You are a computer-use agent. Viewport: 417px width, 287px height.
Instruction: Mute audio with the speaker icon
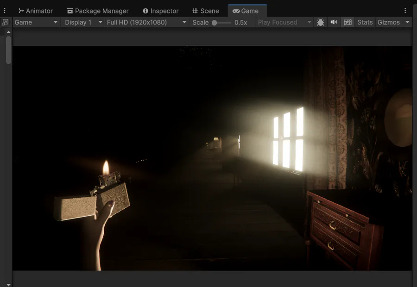click(334, 22)
